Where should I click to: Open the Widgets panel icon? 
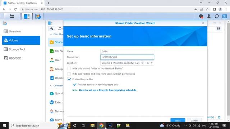(x=225, y=16)
